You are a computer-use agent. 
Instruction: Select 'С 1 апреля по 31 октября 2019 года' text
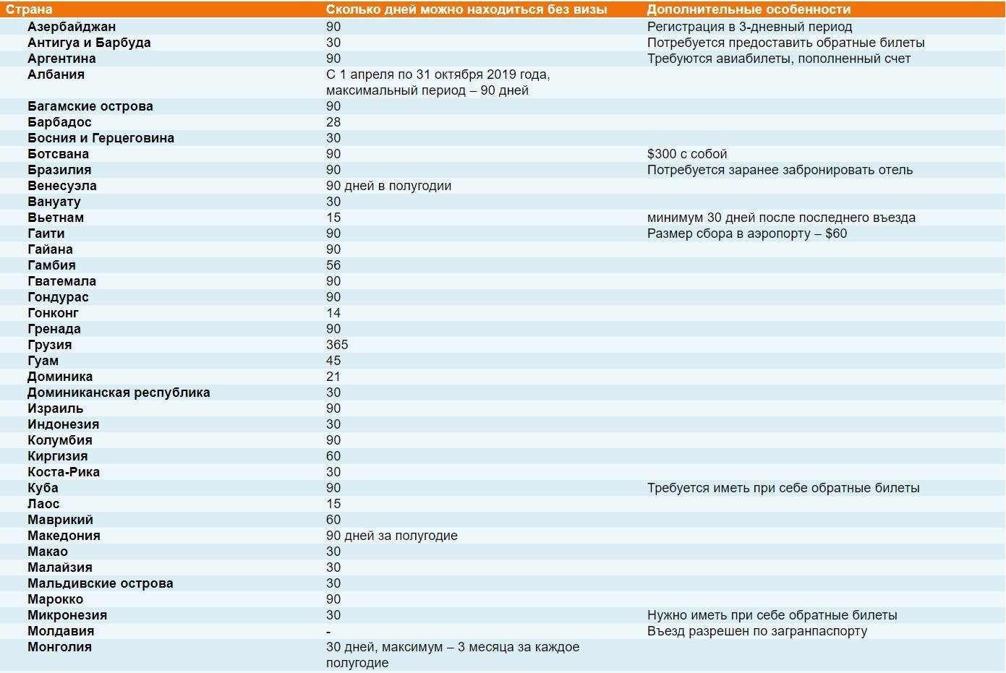coord(437,74)
